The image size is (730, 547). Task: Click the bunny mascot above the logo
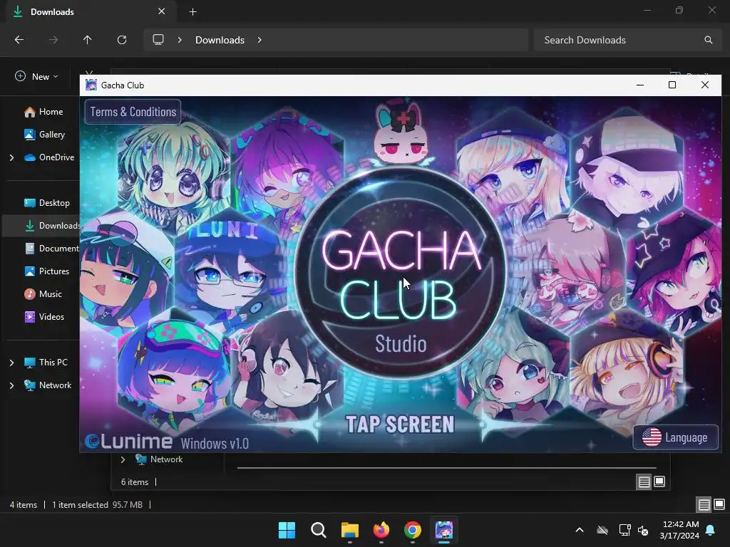[402, 133]
